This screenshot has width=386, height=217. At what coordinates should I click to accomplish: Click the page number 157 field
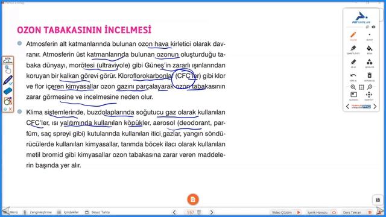(x=191, y=212)
